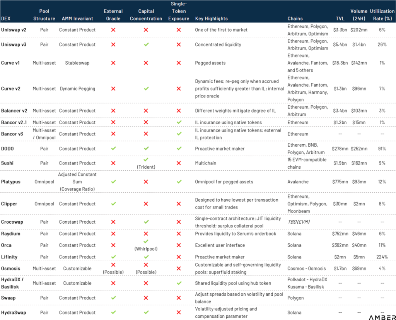Screen dimensions: 396x320
Task: Click Platypus Capital Concentration red cross
Action: (x=146, y=182)
